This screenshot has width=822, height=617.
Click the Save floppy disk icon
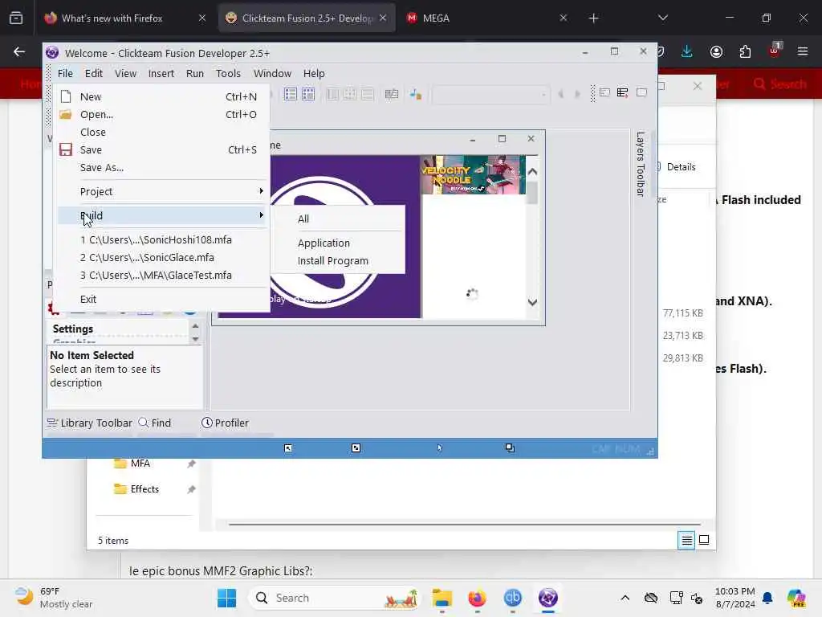tap(66, 149)
